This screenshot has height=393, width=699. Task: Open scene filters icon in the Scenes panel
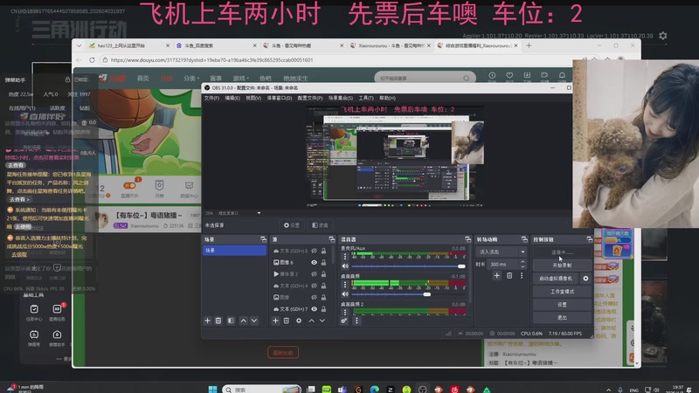tap(231, 321)
